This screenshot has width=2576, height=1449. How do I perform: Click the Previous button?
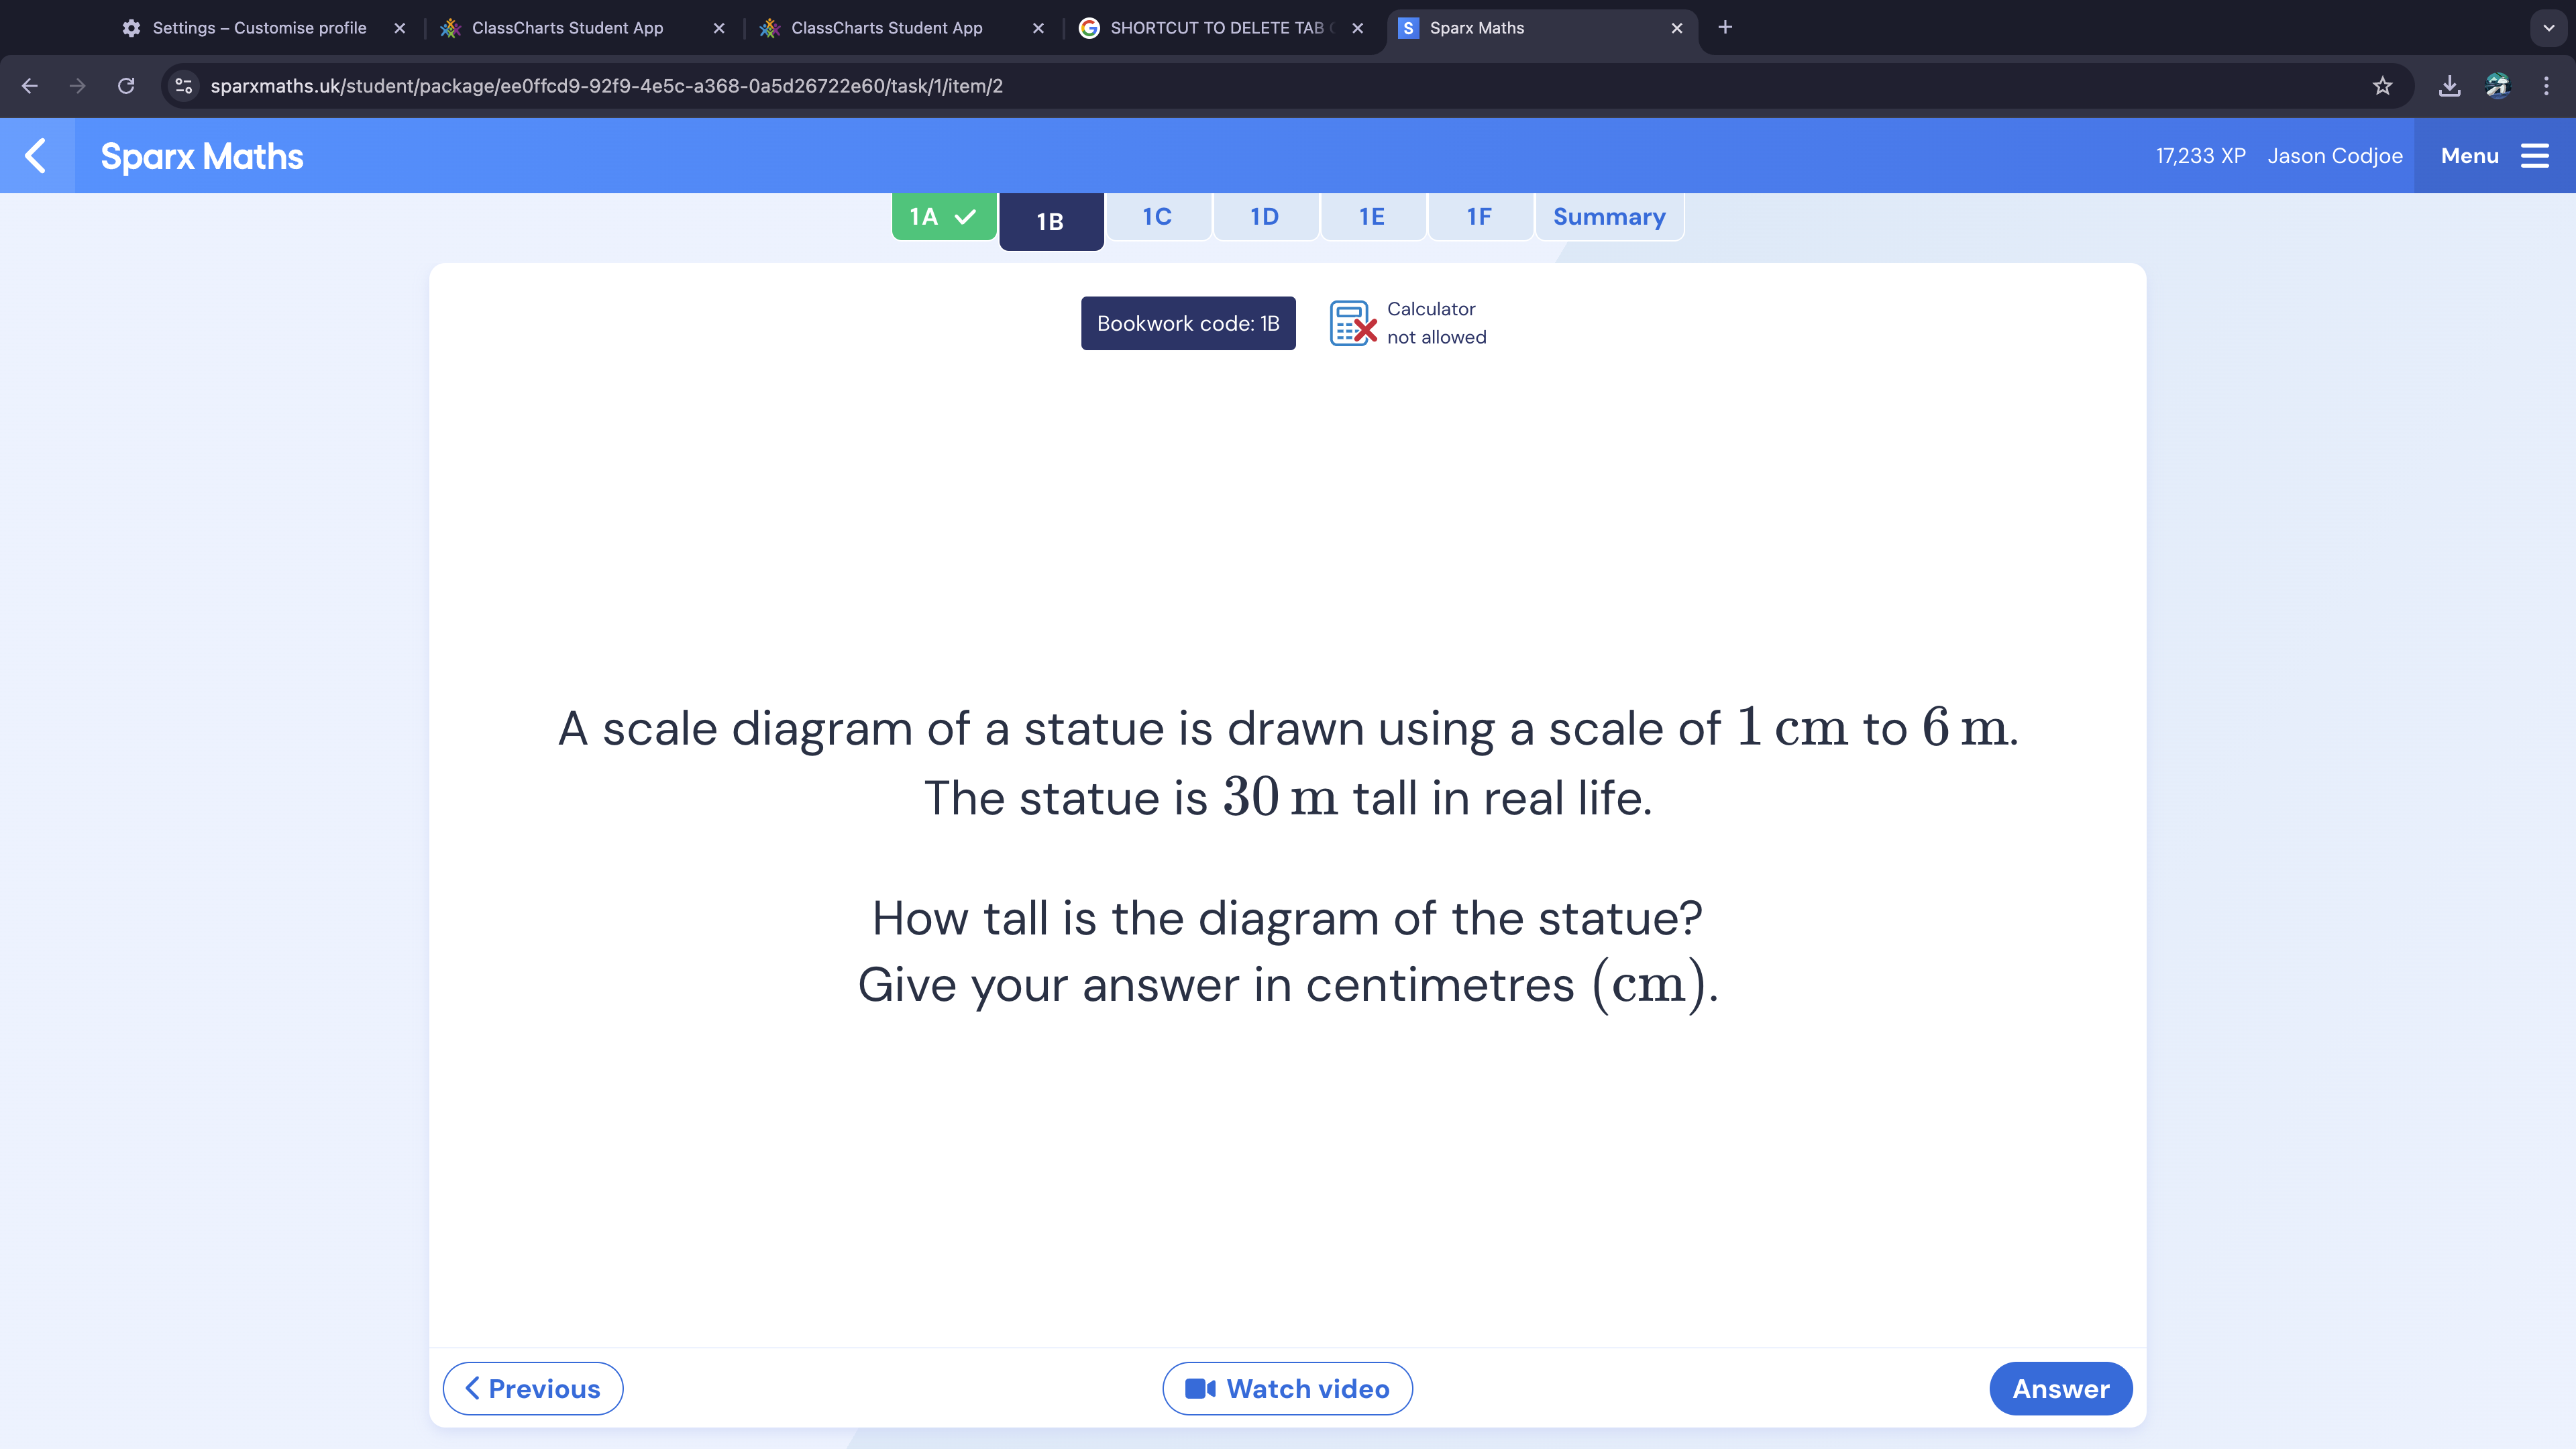pyautogui.click(x=533, y=1387)
